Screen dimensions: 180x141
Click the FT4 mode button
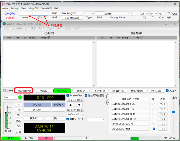pos(19,115)
